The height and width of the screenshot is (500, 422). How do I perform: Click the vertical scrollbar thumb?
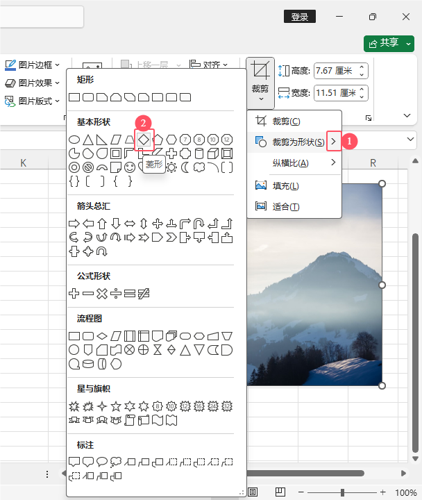click(415, 343)
